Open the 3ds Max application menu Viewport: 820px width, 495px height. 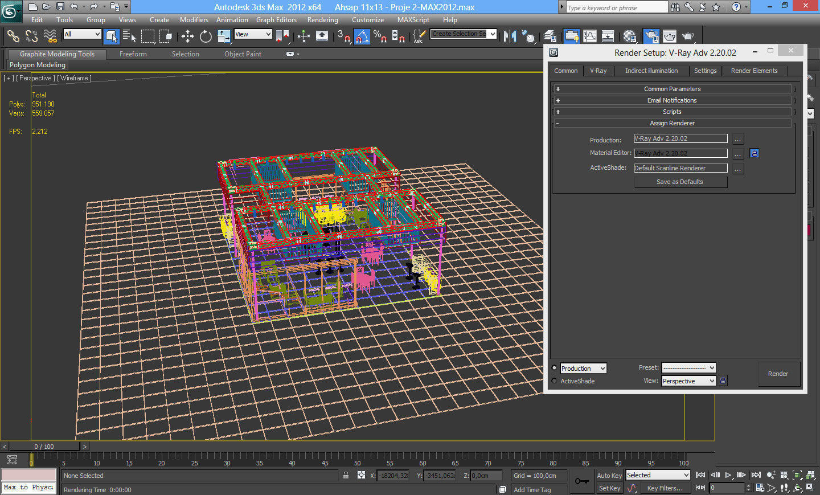[x=11, y=11]
